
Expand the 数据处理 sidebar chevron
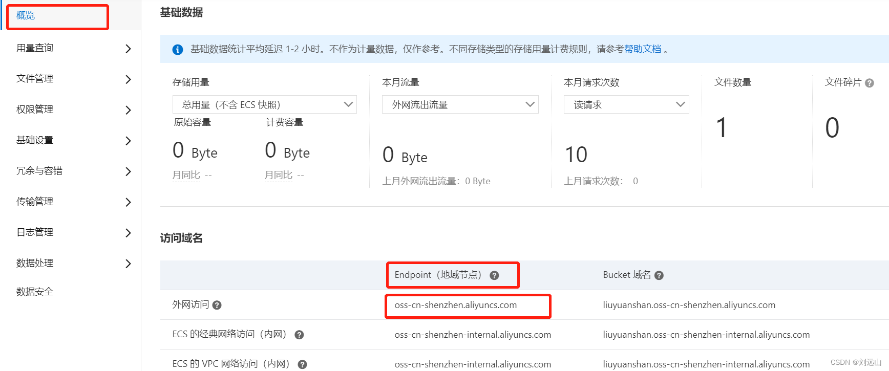click(128, 264)
